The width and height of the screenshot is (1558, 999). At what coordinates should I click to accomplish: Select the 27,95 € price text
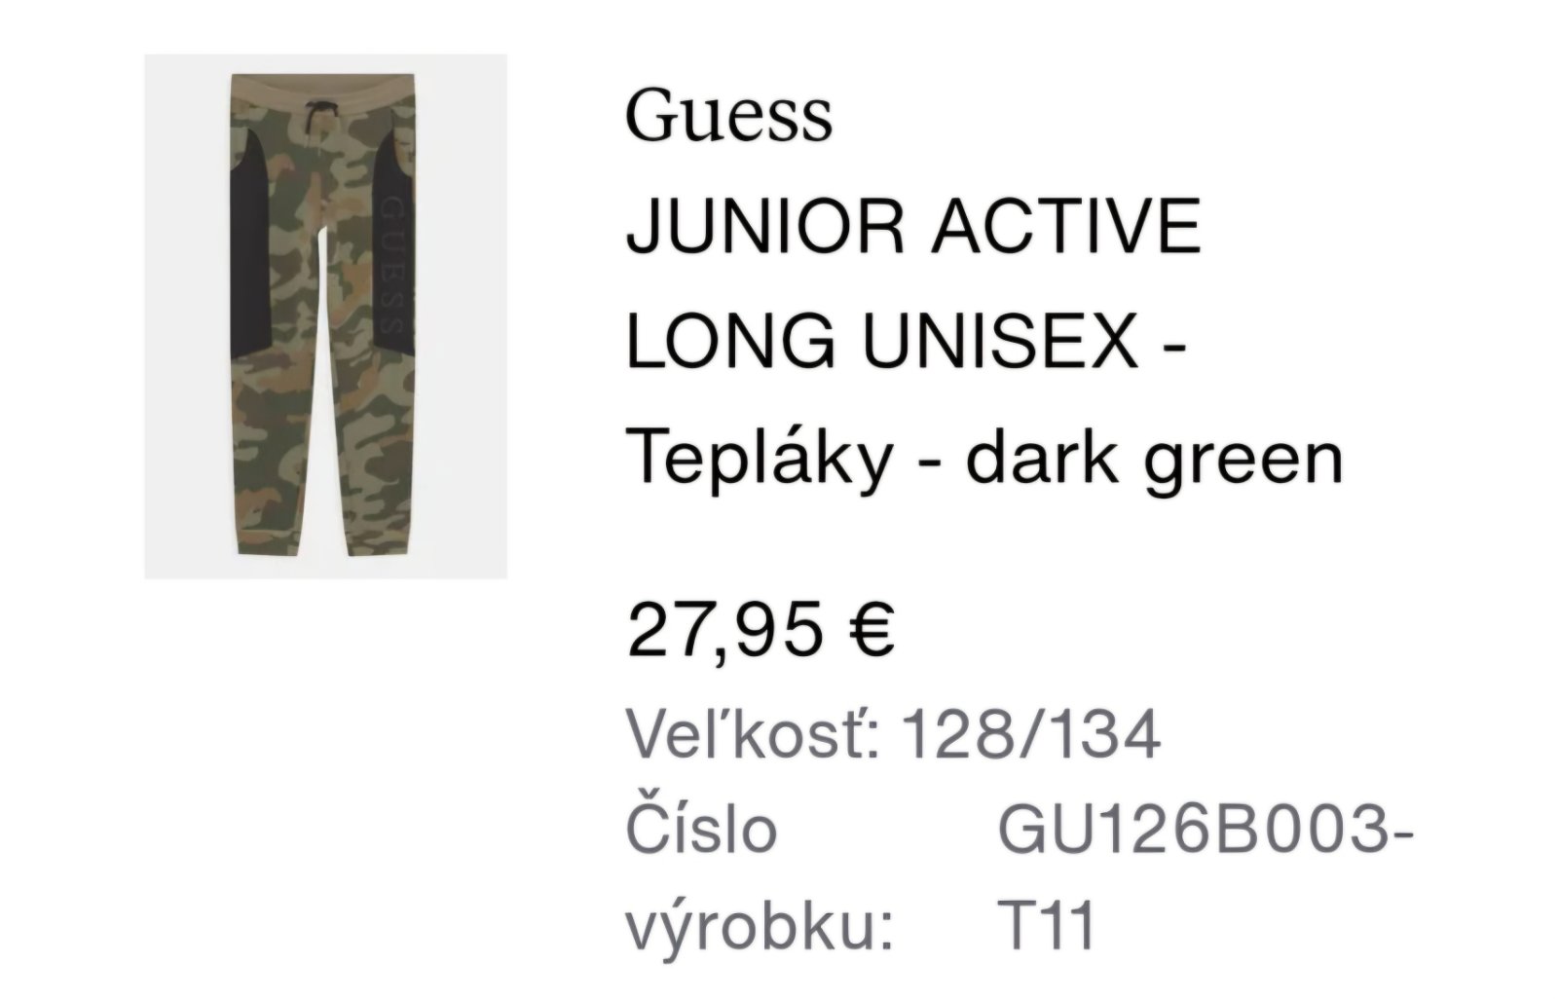tap(760, 629)
